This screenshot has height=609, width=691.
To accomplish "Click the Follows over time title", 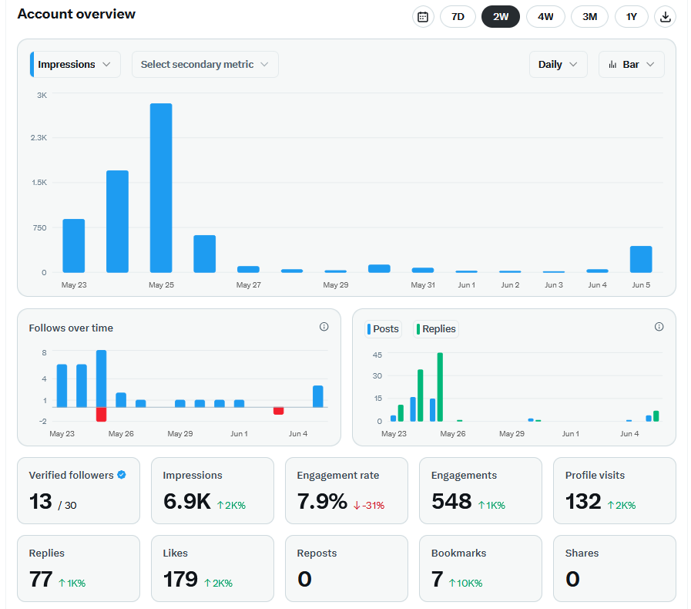I will 71,328.
